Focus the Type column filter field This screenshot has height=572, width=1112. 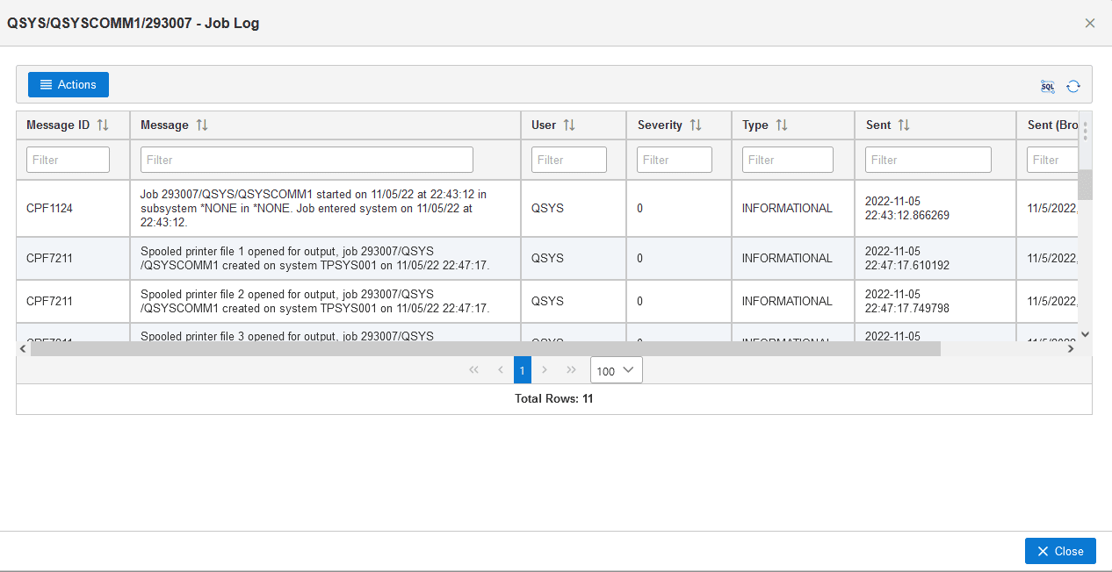tap(787, 160)
